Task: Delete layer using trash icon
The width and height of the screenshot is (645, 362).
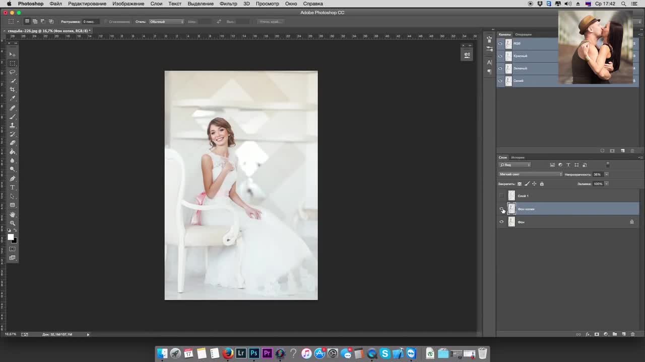Action: tap(632, 334)
